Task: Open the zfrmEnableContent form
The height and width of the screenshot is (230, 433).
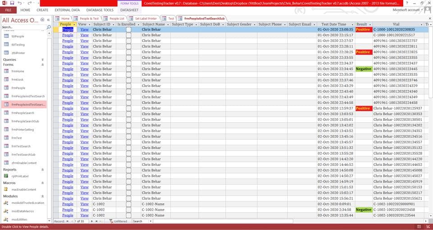Action: pos(24,163)
